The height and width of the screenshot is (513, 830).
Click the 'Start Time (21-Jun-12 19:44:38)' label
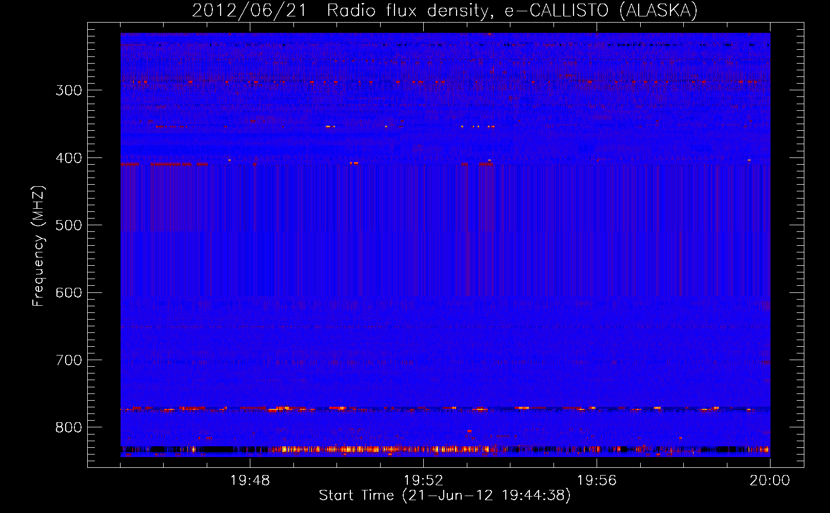tap(445, 496)
